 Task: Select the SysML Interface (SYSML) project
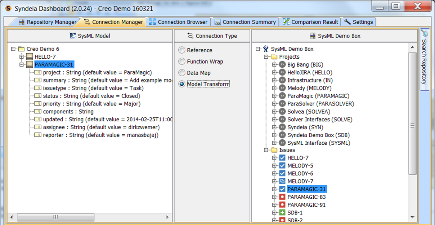pos(319,143)
